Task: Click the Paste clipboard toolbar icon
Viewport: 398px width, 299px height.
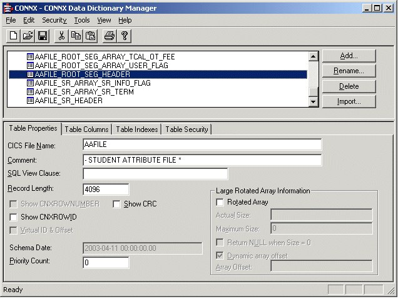Action: tap(90, 36)
